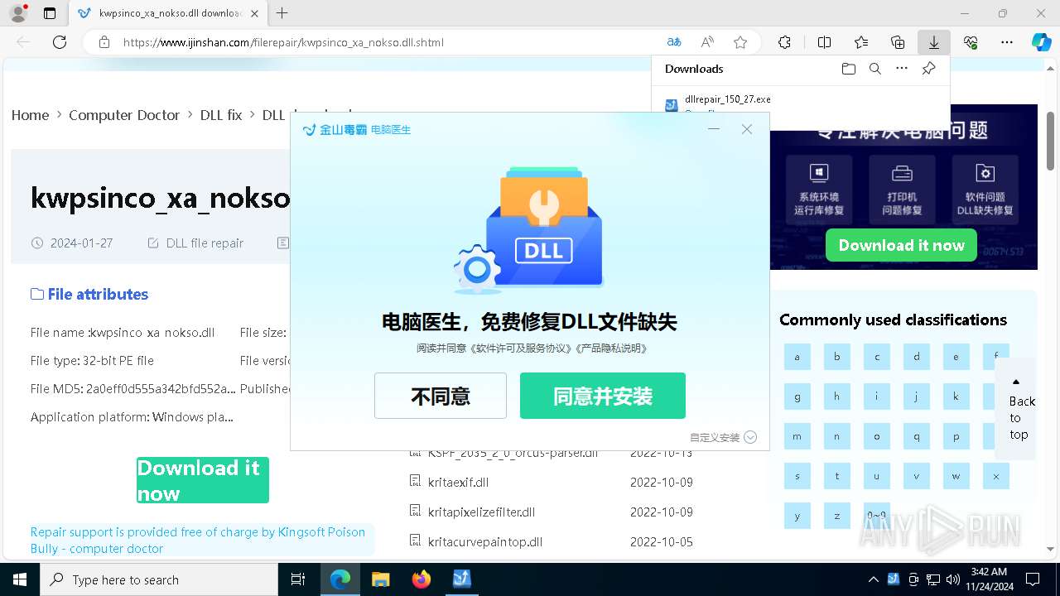
Task: Select classification letter g
Action: coord(797,397)
